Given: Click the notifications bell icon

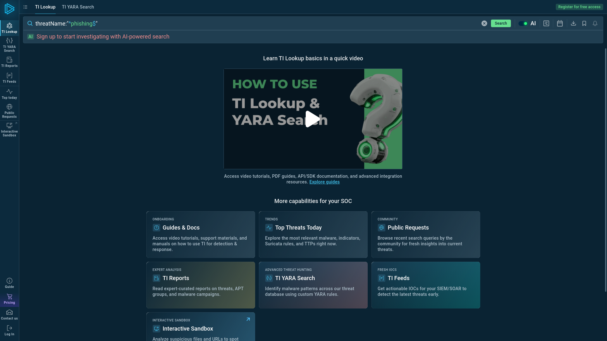Looking at the screenshot, I should click(x=595, y=23).
